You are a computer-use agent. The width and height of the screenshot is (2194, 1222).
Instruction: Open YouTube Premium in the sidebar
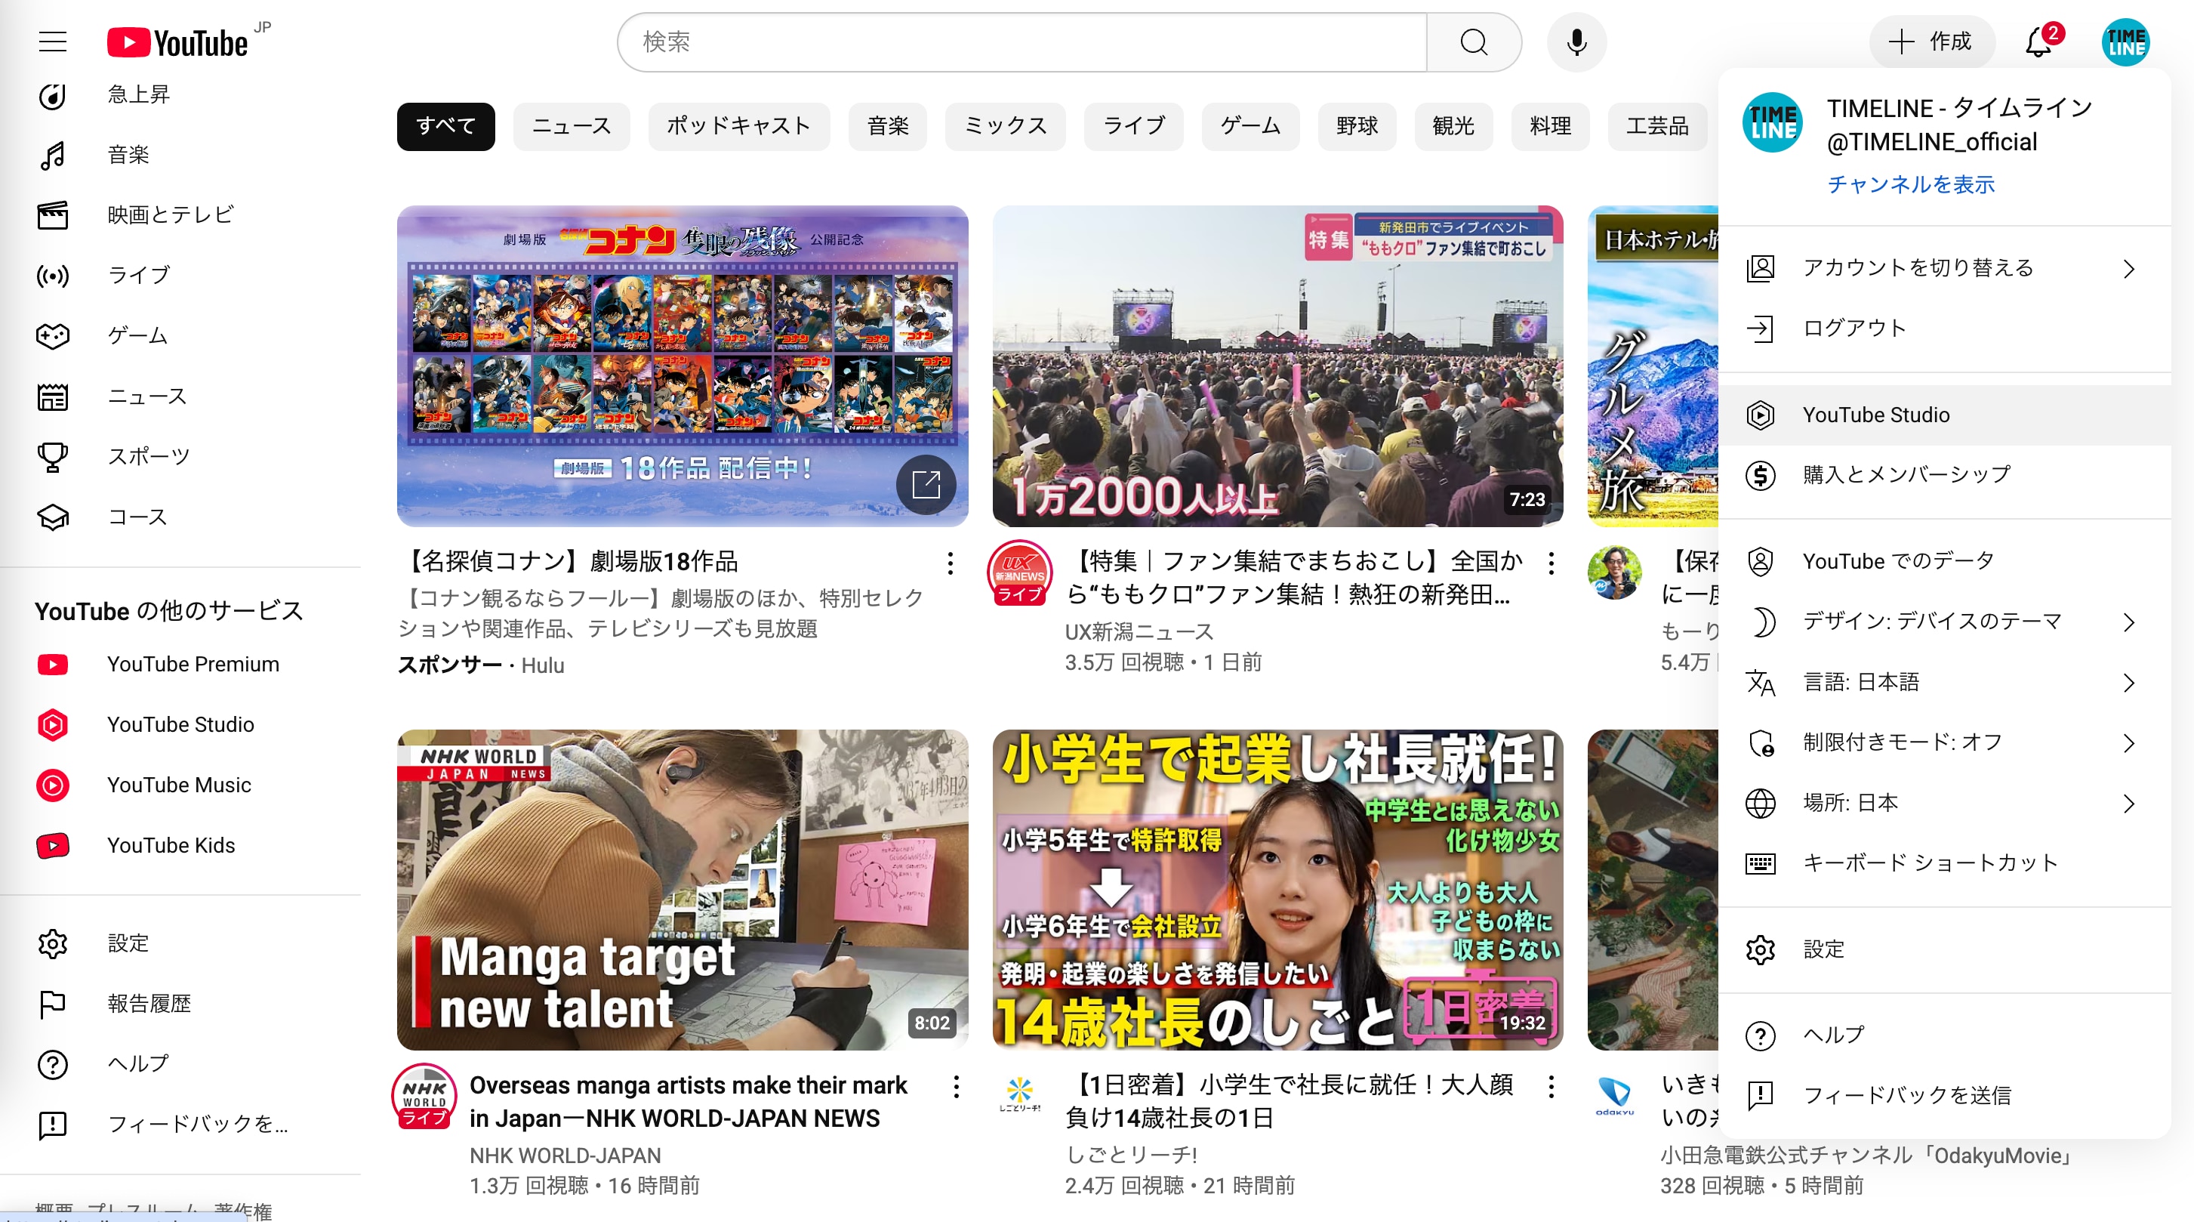(180, 665)
